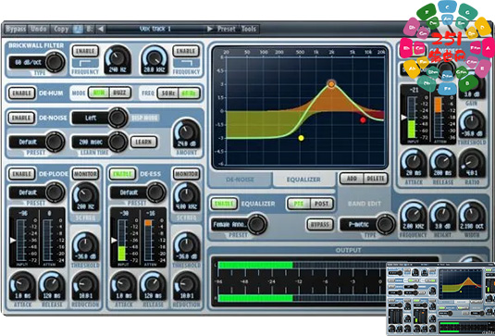Click the De-Ess -36.0 dB threshold knob

(186, 247)
